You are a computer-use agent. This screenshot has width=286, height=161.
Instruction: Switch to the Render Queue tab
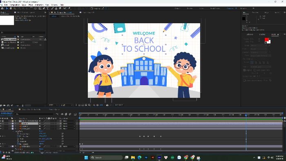[54, 110]
